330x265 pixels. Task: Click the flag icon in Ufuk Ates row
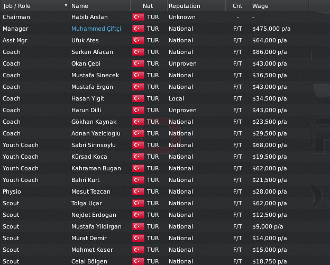pyautogui.click(x=138, y=40)
